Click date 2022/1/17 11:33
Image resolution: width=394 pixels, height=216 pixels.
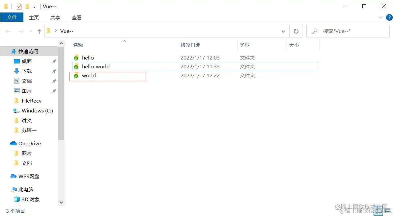[200, 66]
